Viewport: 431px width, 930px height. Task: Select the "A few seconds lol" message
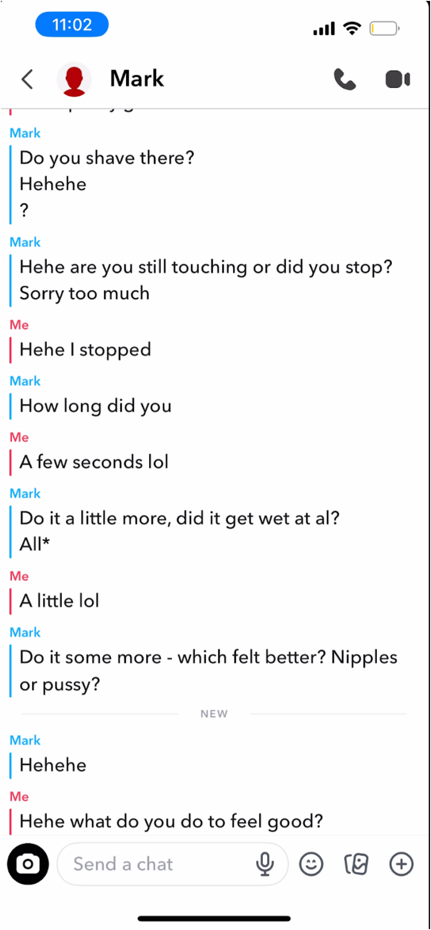coord(94,462)
